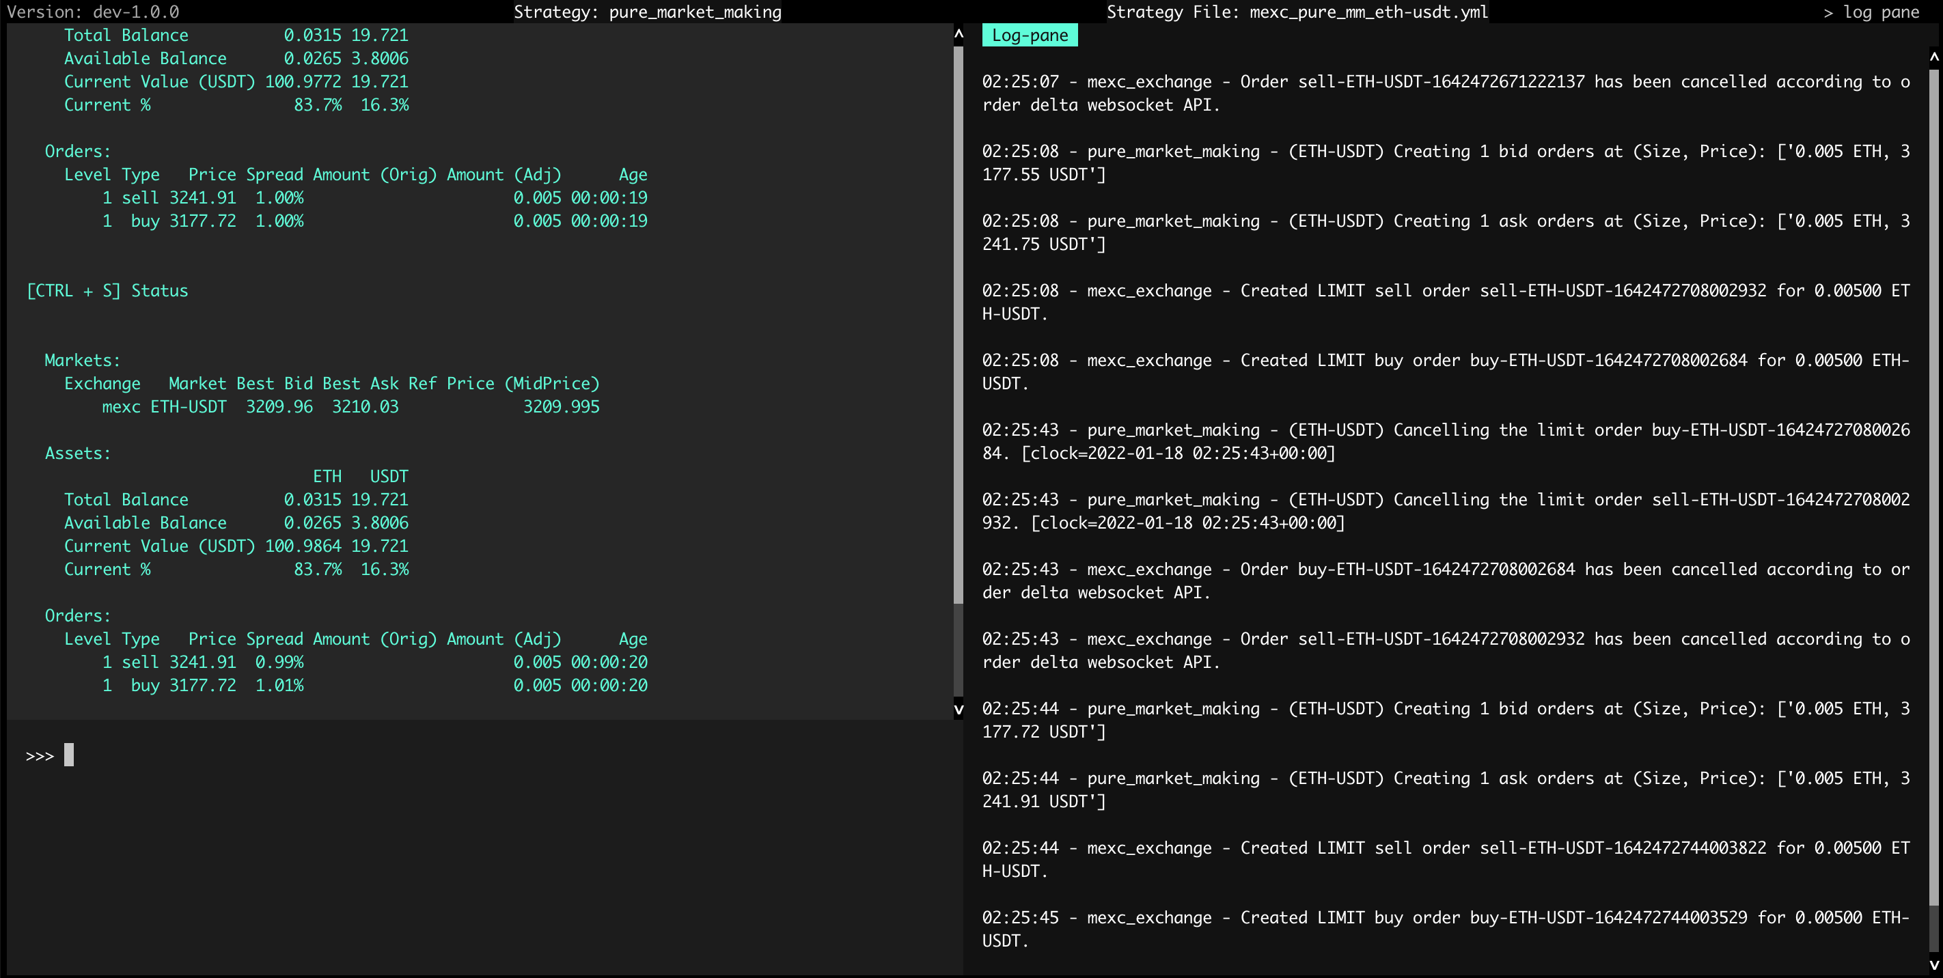Click the '[CTRL + S] Status' line
The width and height of the screenshot is (1943, 978).
click(107, 291)
